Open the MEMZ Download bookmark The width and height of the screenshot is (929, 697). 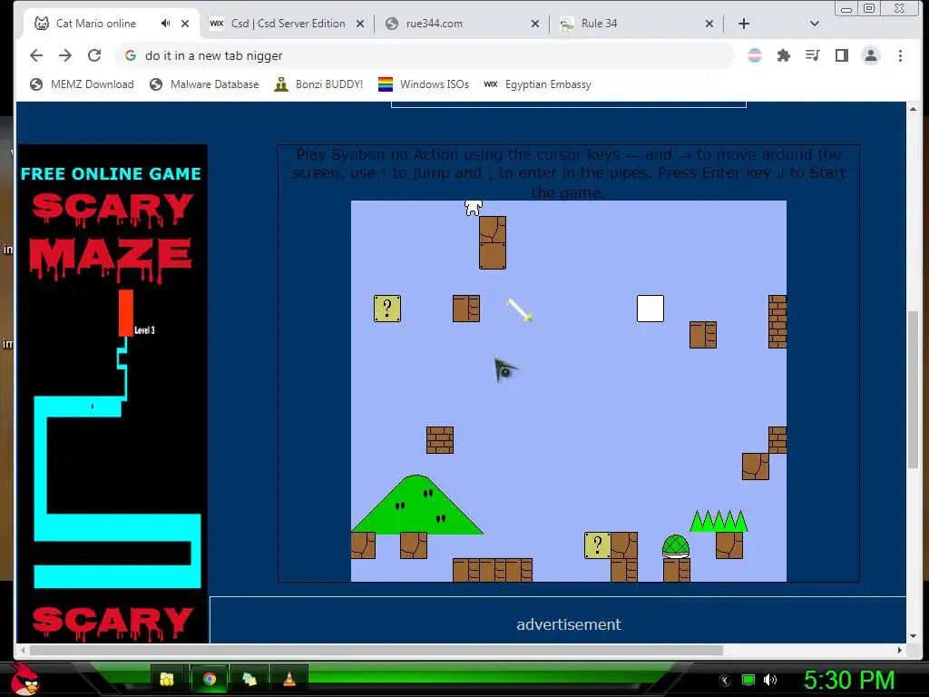coord(82,84)
